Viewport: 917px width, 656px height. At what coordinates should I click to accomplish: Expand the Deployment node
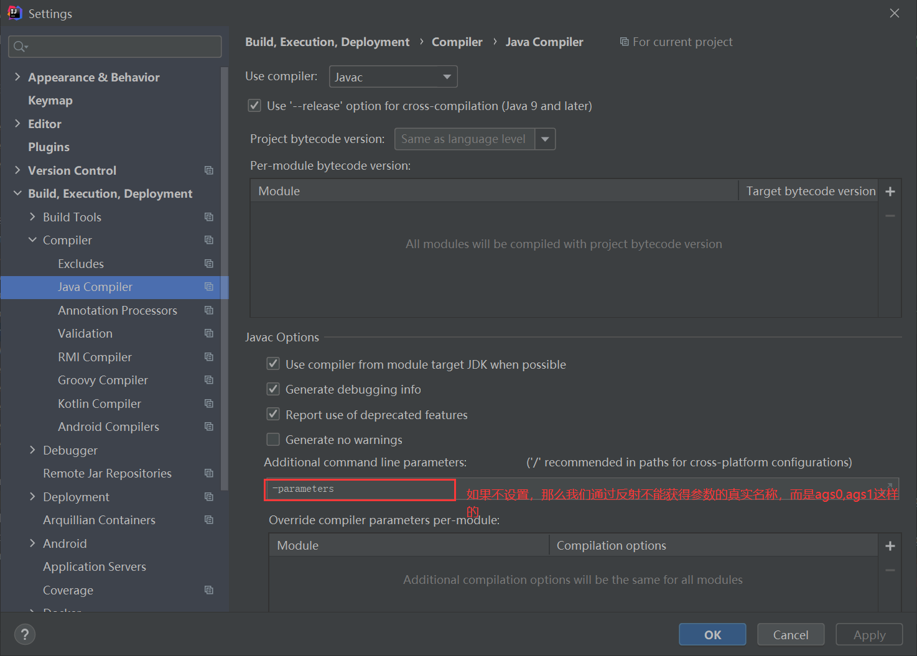click(32, 497)
